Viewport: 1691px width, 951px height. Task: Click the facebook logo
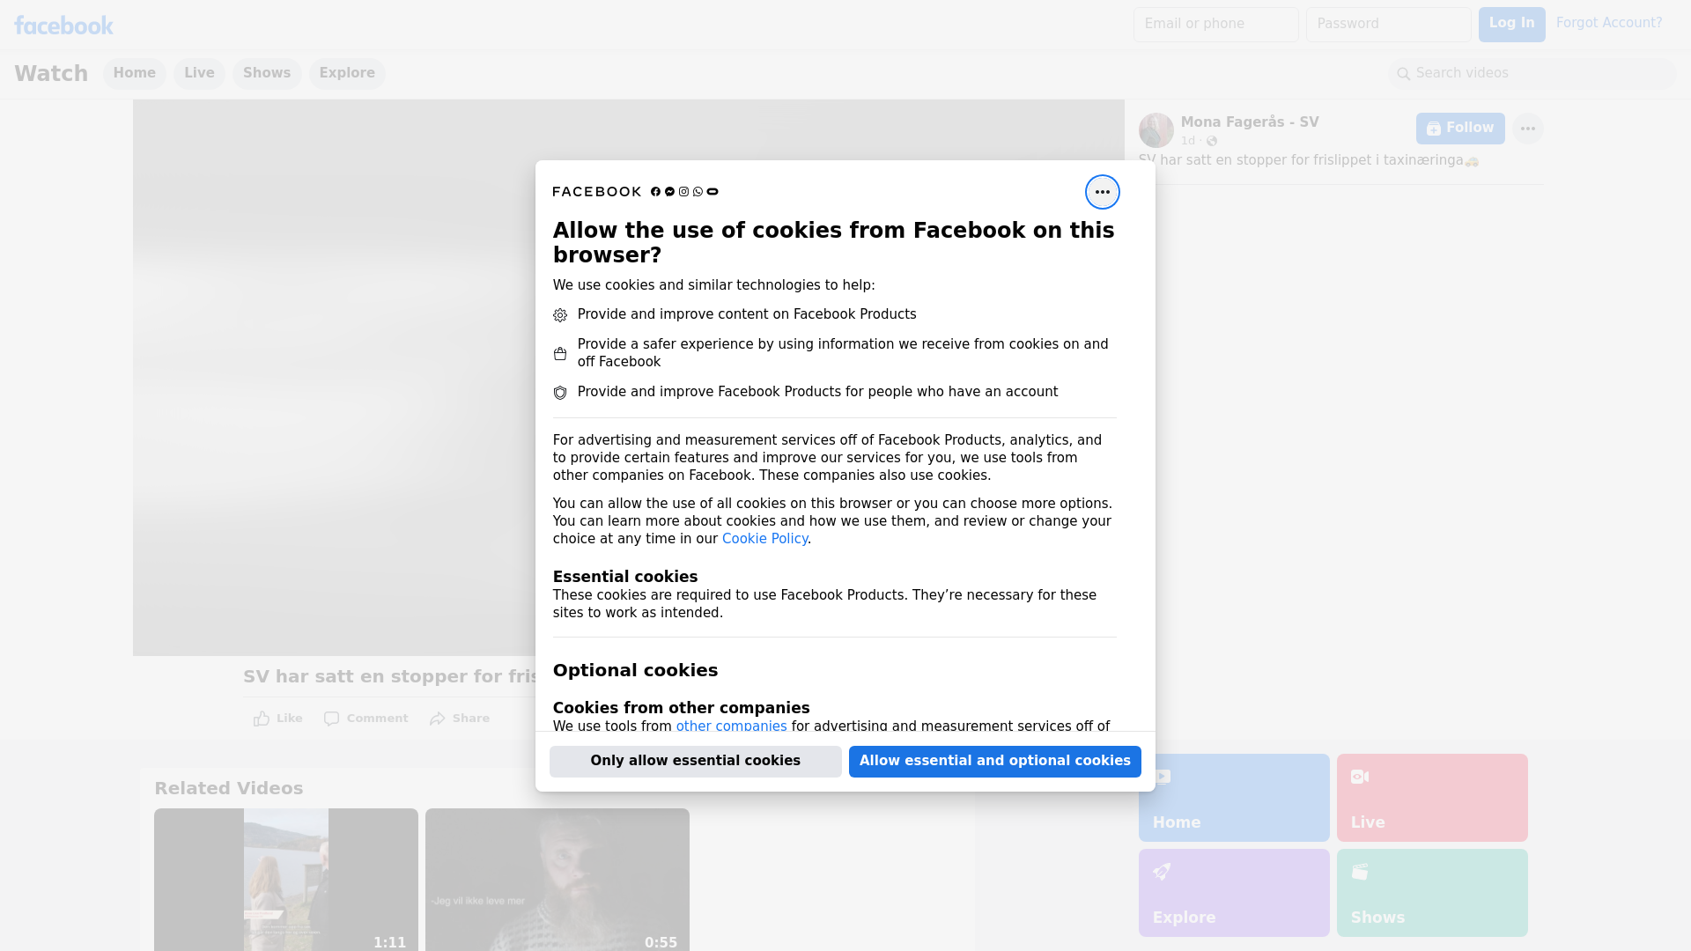click(x=63, y=26)
